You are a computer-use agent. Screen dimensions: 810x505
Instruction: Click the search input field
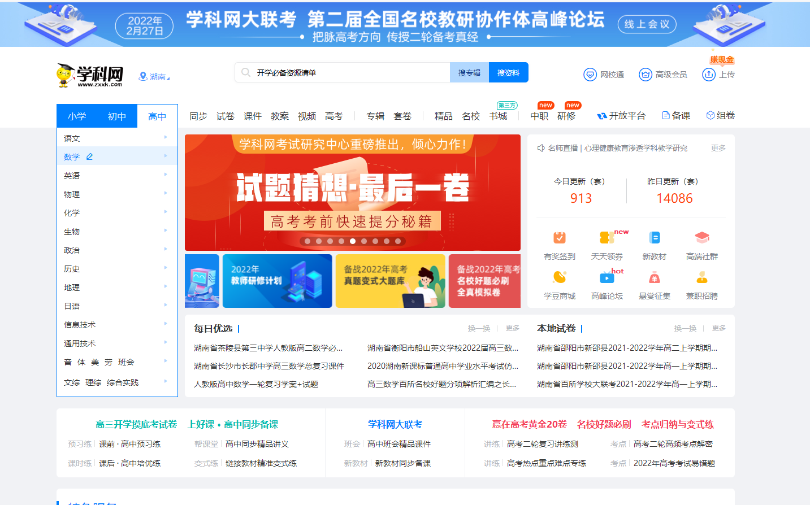[x=350, y=73]
